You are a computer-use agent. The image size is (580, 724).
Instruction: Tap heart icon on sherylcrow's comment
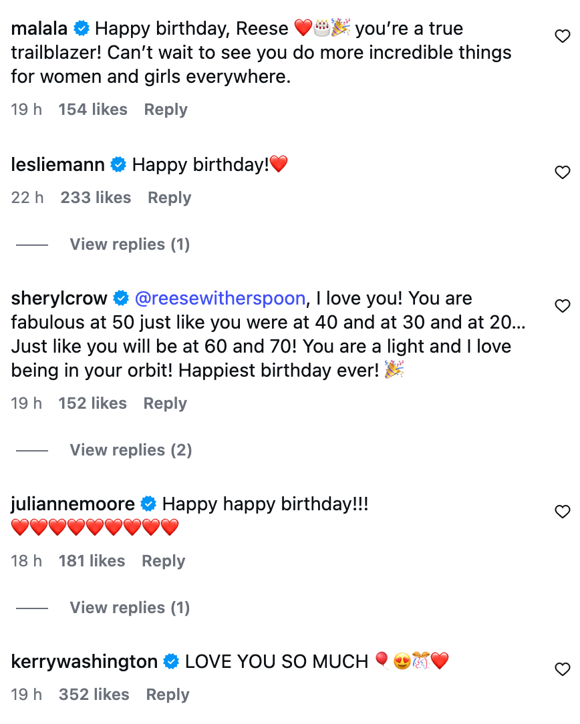pos(563,306)
